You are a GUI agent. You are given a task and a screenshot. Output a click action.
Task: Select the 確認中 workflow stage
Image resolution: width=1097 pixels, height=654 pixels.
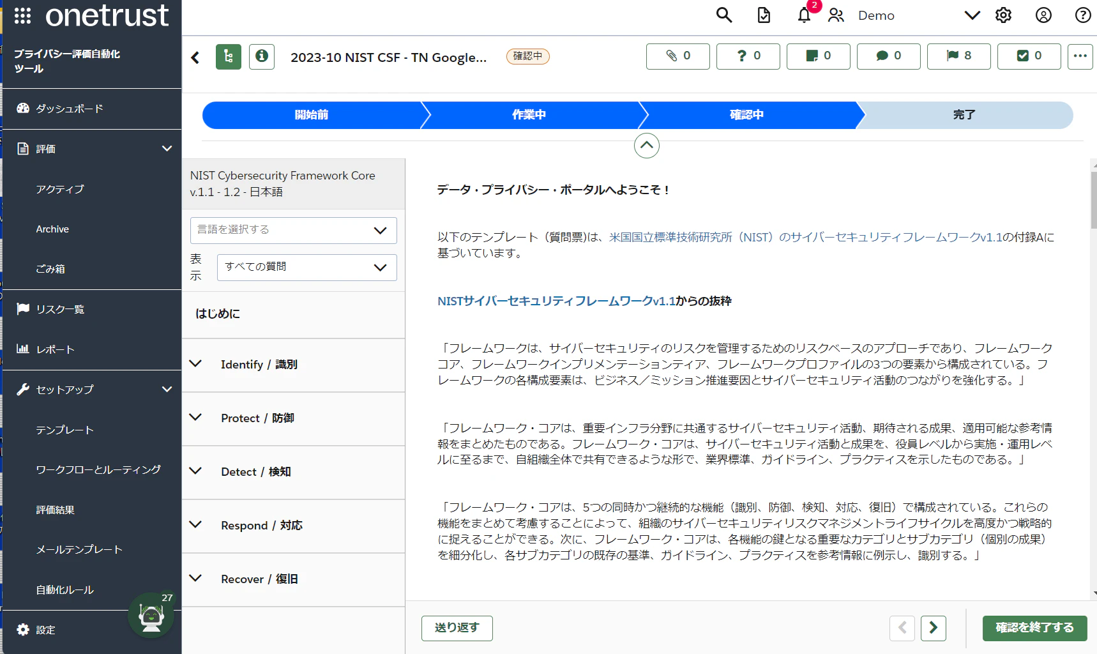click(x=747, y=115)
